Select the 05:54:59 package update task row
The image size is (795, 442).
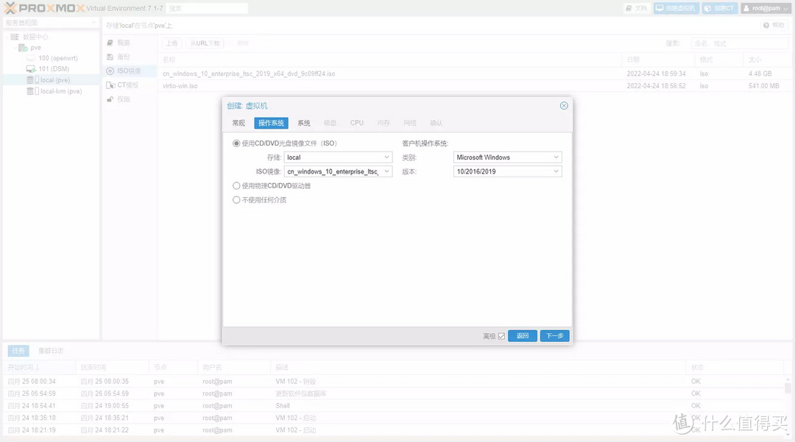tap(395, 393)
